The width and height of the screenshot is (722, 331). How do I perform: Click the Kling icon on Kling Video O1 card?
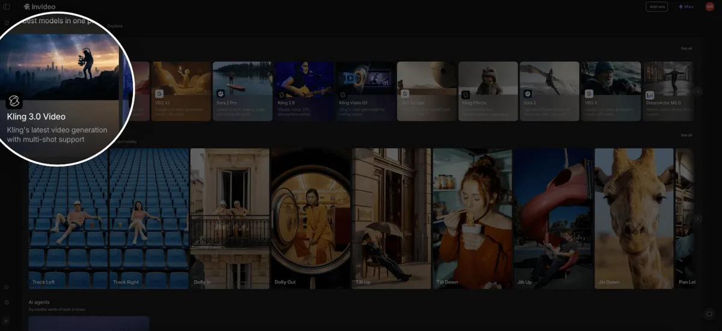pyautogui.click(x=343, y=94)
